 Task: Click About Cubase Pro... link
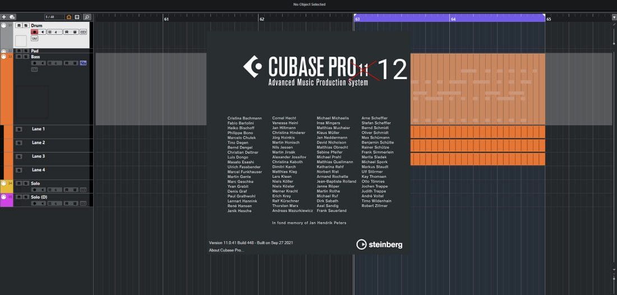[x=226, y=250]
